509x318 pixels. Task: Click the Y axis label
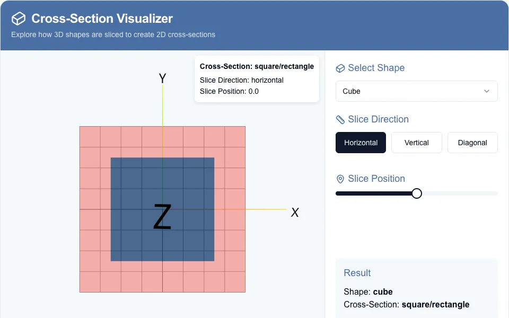click(162, 78)
